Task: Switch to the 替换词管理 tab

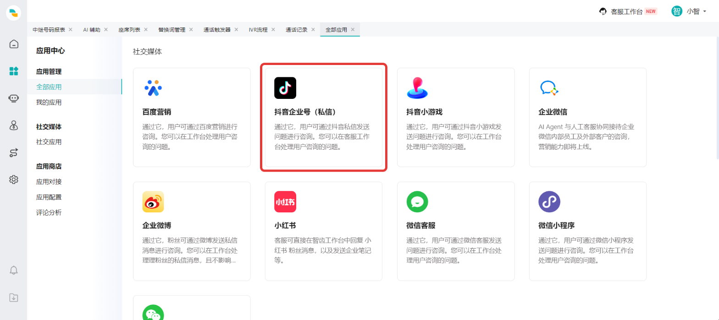Action: click(172, 29)
